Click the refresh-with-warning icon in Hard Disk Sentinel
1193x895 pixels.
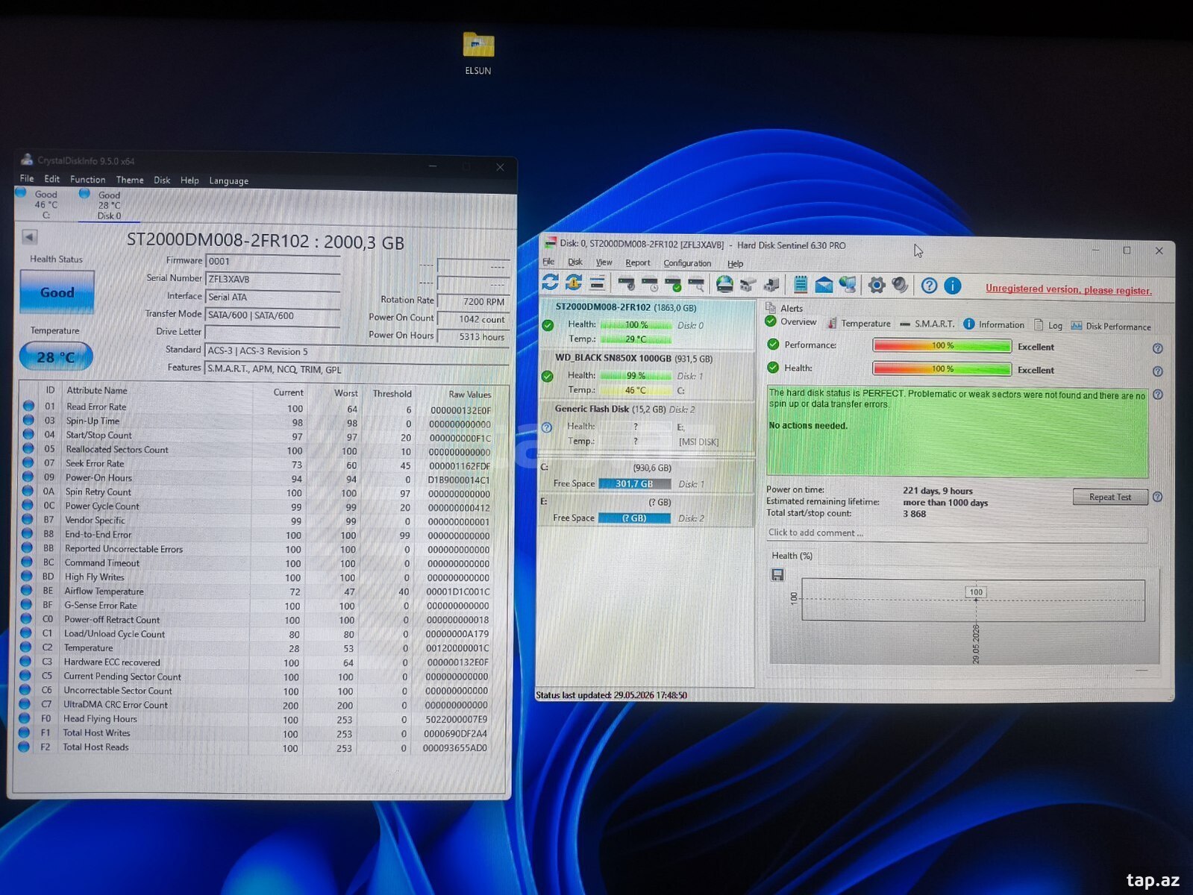tap(573, 283)
